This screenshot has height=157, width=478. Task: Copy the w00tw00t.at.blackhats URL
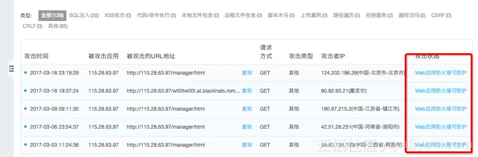pyautogui.click(x=247, y=91)
